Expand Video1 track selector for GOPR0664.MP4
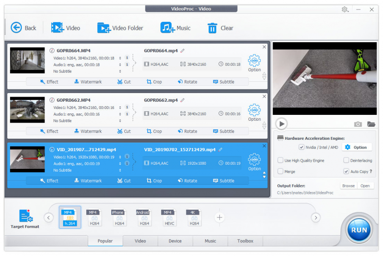383x256 pixels. pos(120,58)
